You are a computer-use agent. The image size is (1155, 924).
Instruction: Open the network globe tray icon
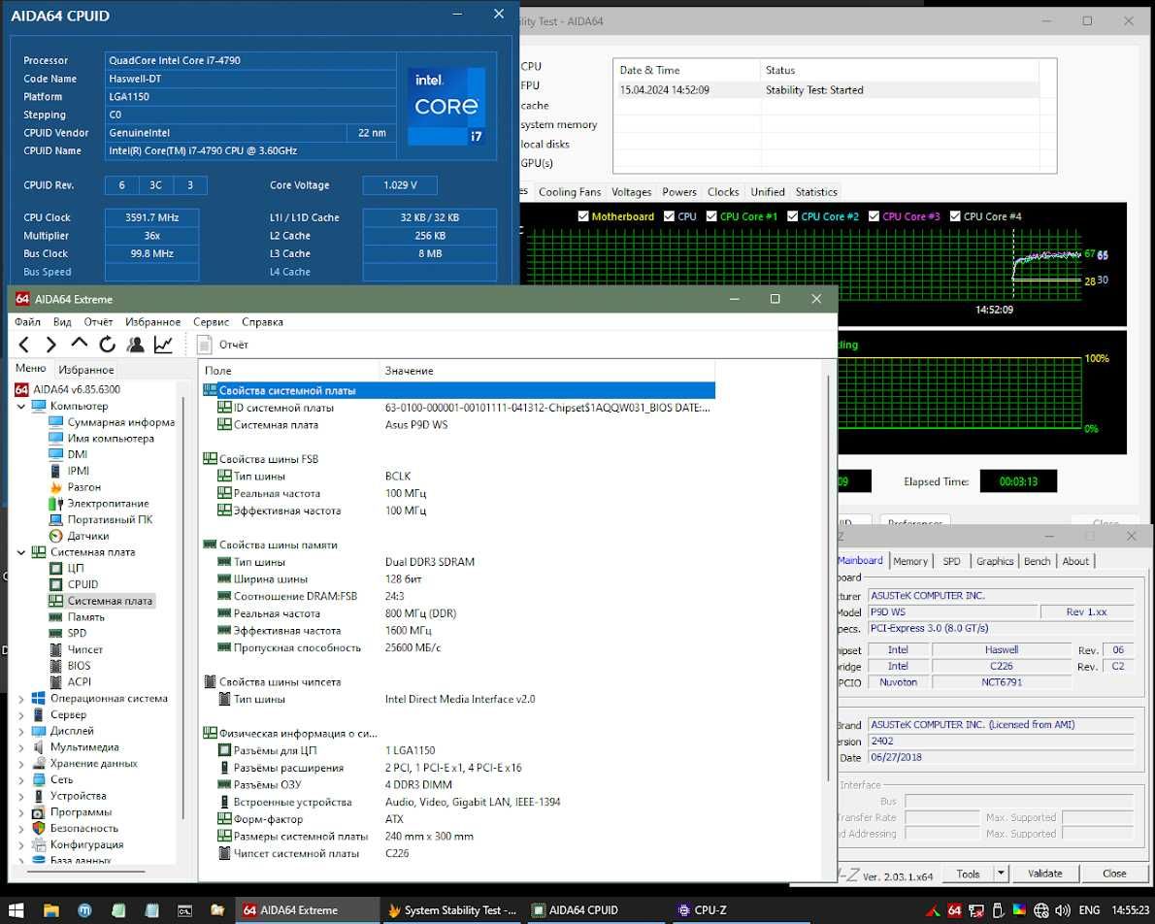(x=1040, y=910)
